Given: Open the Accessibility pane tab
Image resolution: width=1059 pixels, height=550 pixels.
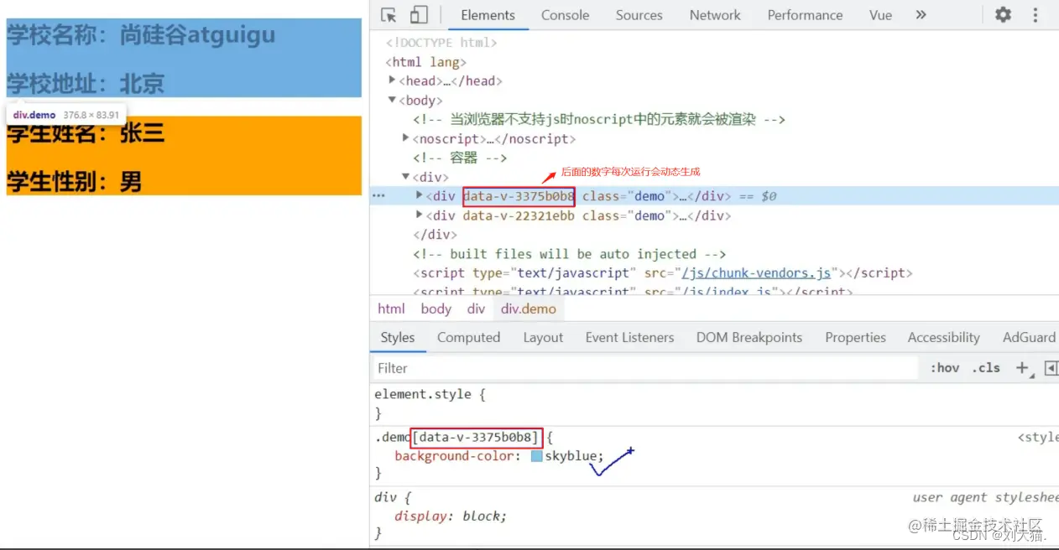Looking at the screenshot, I should (943, 337).
